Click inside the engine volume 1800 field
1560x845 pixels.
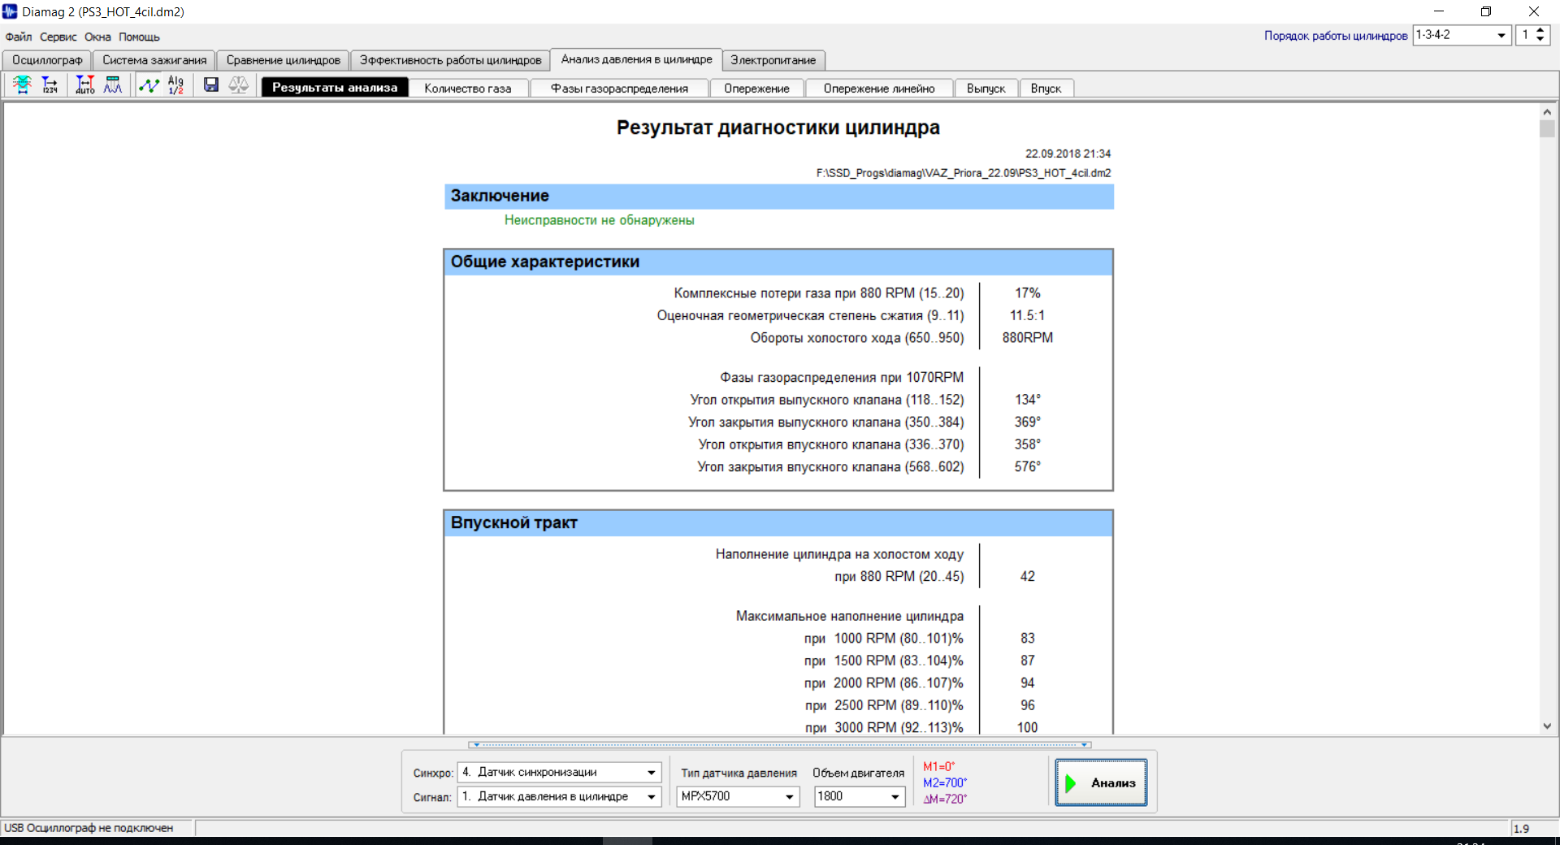tap(851, 797)
